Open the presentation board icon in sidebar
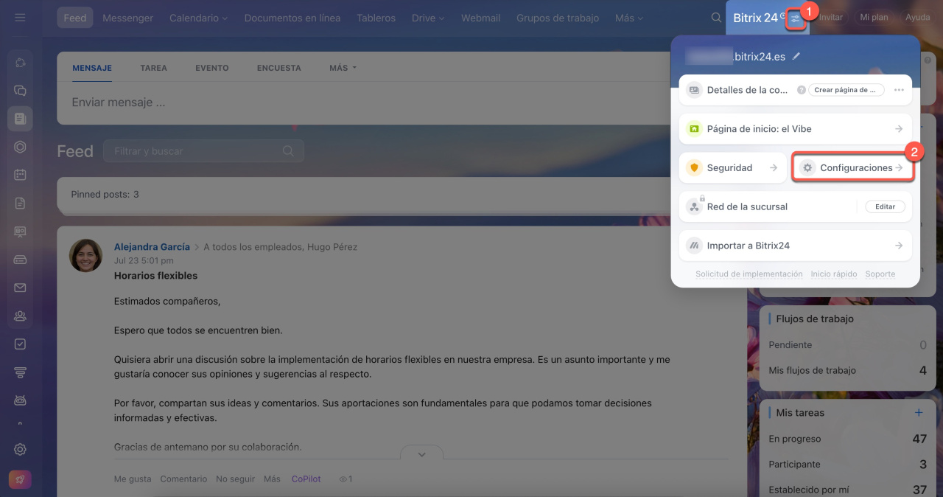This screenshot has width=943, height=497. pyautogui.click(x=20, y=232)
